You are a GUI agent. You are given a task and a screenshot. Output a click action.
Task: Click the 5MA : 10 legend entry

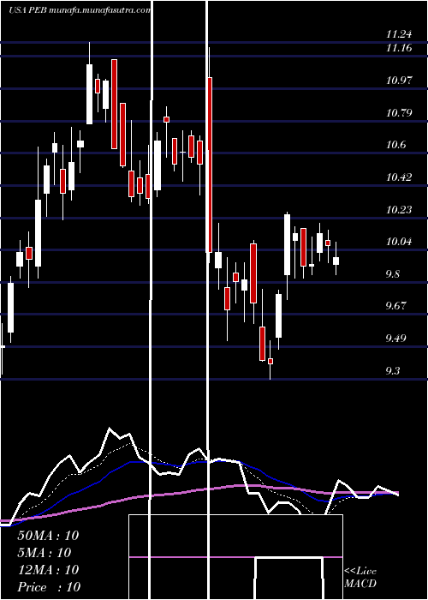(x=45, y=553)
